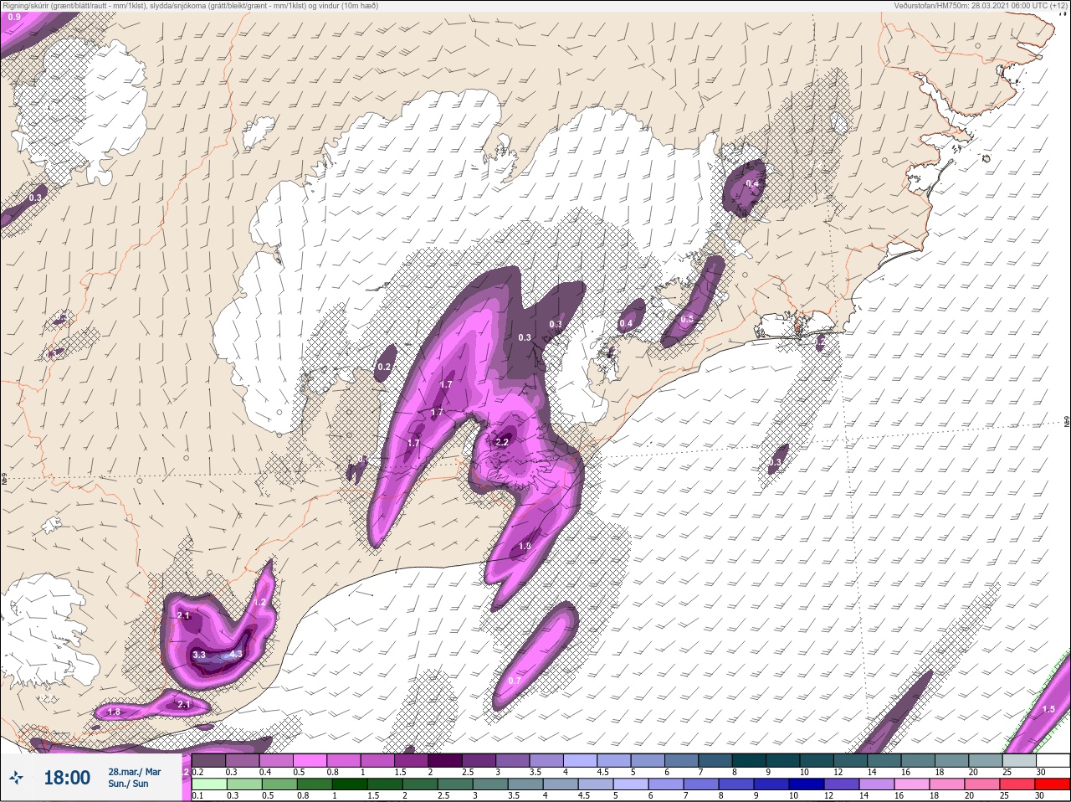Screen dimensions: 1071x802
Task: Click the 1.5 value near the map's right edge
Action: pos(1048,709)
